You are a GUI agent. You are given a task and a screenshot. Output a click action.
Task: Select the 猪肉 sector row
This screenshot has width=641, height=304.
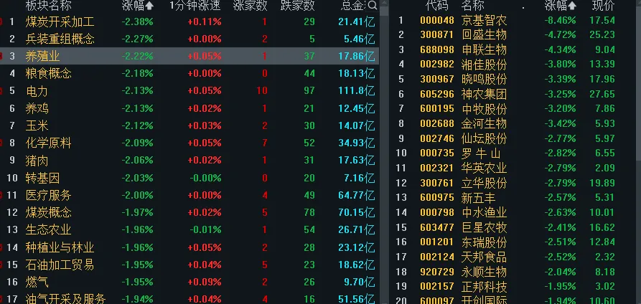[x=190, y=160]
